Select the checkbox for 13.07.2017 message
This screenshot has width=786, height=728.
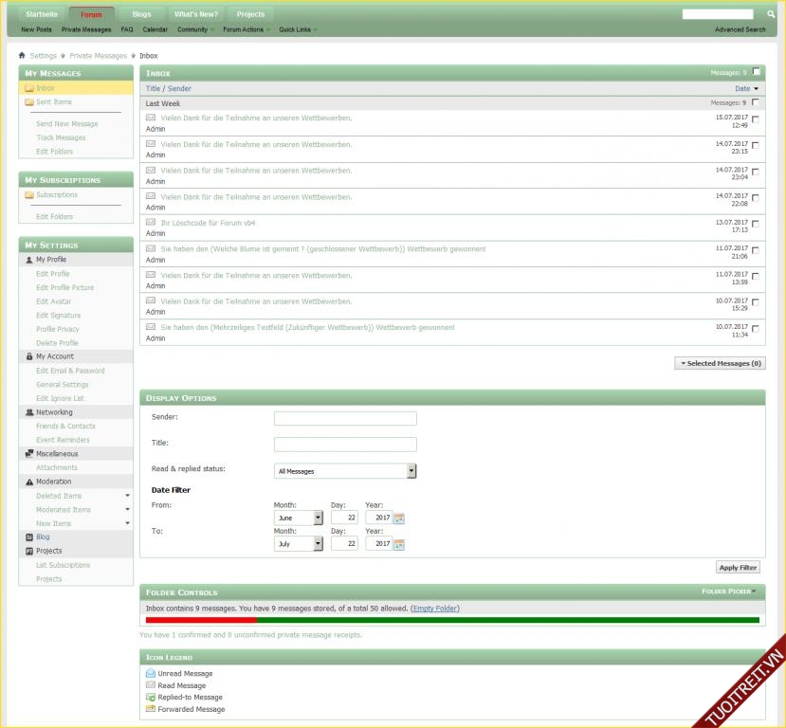(x=756, y=225)
